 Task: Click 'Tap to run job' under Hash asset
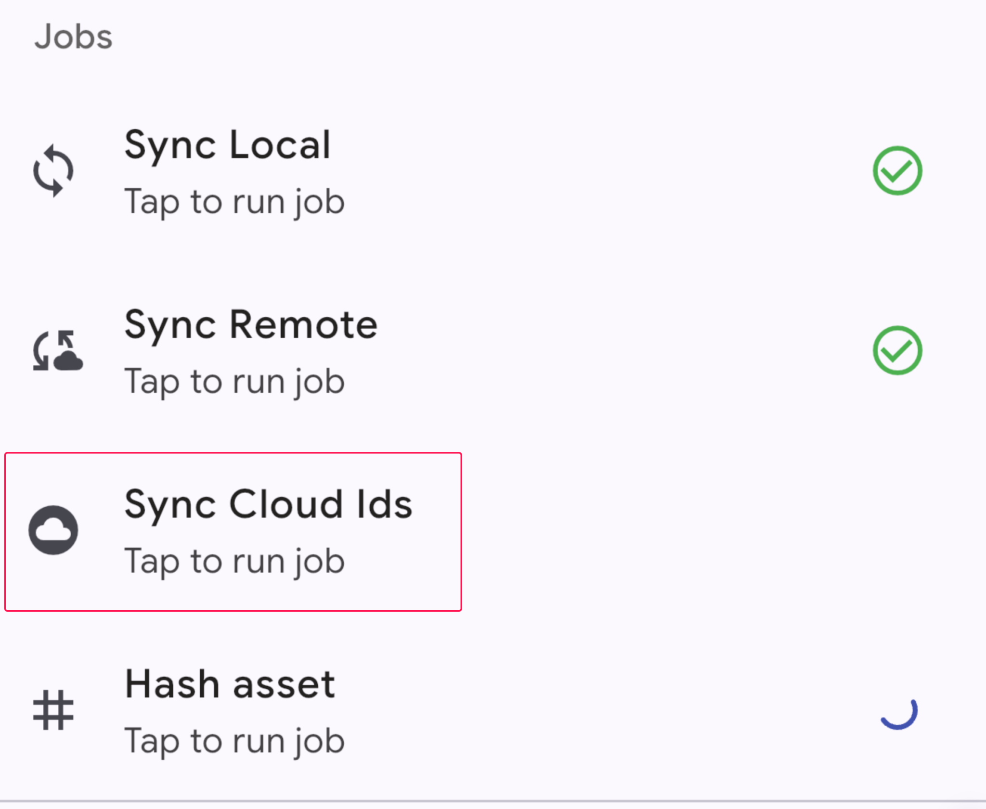(234, 741)
